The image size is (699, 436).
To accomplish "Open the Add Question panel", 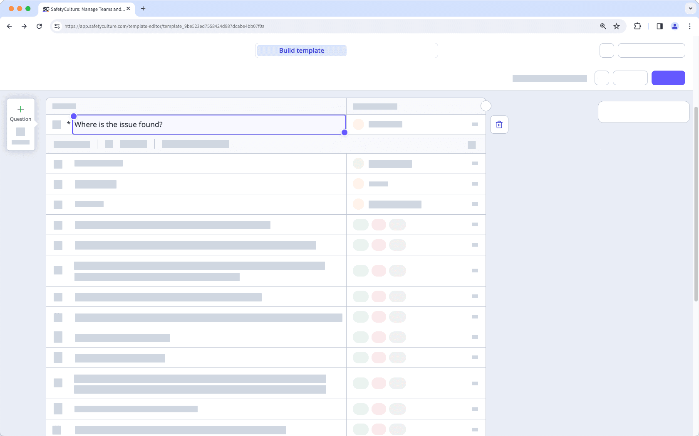I will [20, 113].
